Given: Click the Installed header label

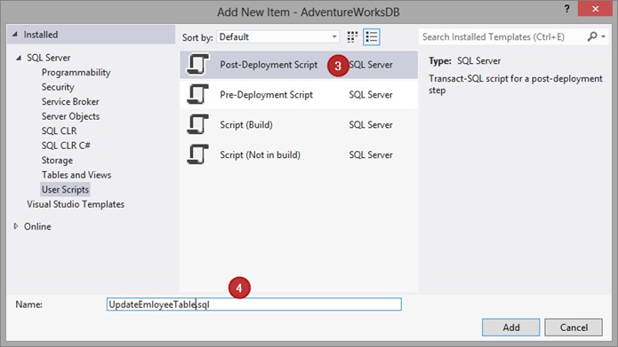Looking at the screenshot, I should click(41, 35).
